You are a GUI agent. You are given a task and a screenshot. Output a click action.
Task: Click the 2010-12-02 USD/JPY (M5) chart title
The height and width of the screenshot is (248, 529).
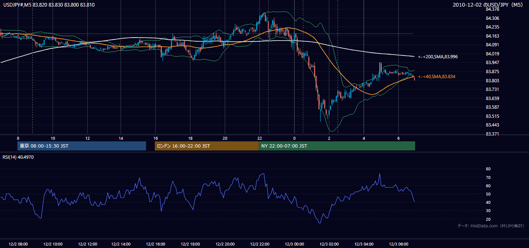pyautogui.click(x=488, y=5)
